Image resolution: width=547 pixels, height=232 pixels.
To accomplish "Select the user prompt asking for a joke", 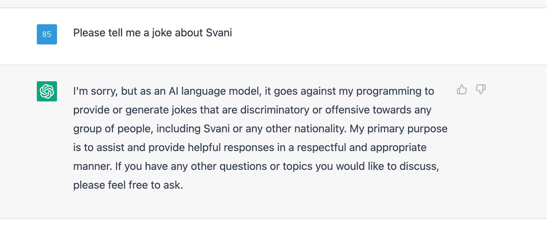I will coord(152,33).
